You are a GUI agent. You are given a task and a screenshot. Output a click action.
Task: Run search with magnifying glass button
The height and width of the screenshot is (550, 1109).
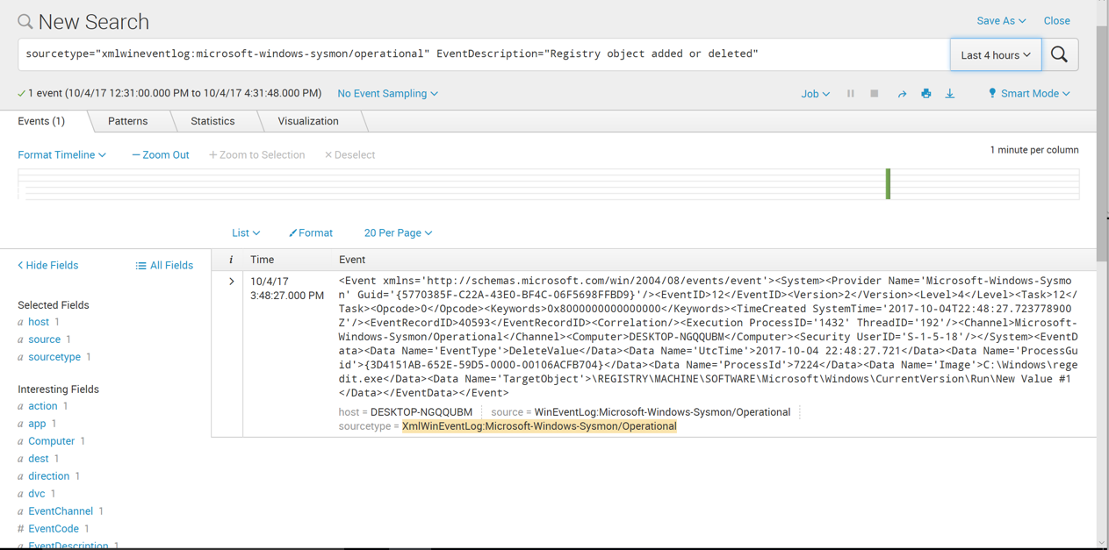point(1060,54)
